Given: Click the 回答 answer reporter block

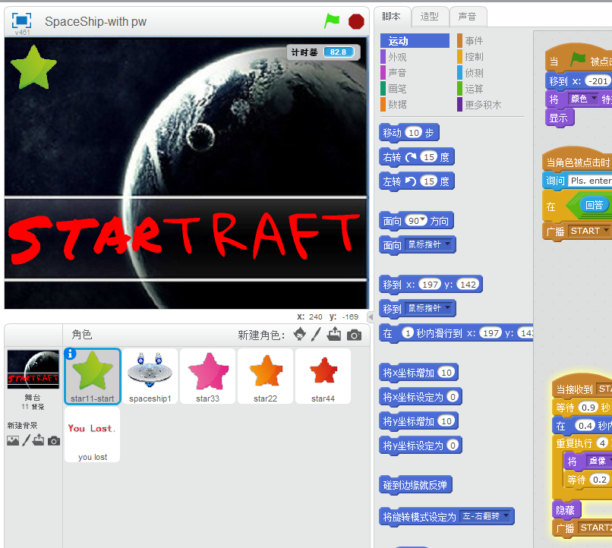Looking at the screenshot, I should click(594, 205).
